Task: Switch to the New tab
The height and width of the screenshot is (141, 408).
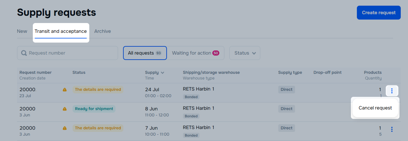Action: [x=22, y=31]
